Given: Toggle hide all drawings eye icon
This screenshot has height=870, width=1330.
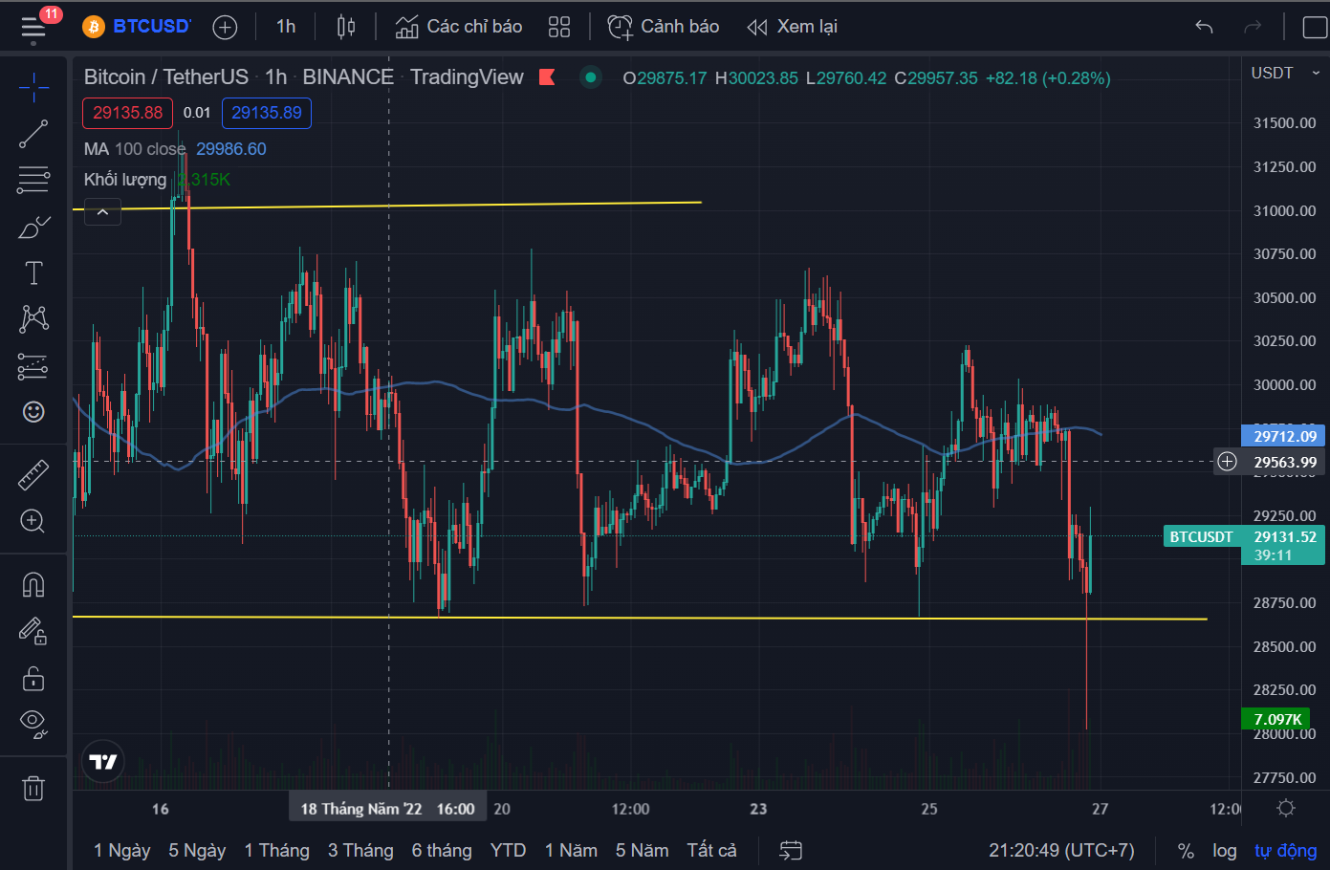Looking at the screenshot, I should pyautogui.click(x=33, y=724).
